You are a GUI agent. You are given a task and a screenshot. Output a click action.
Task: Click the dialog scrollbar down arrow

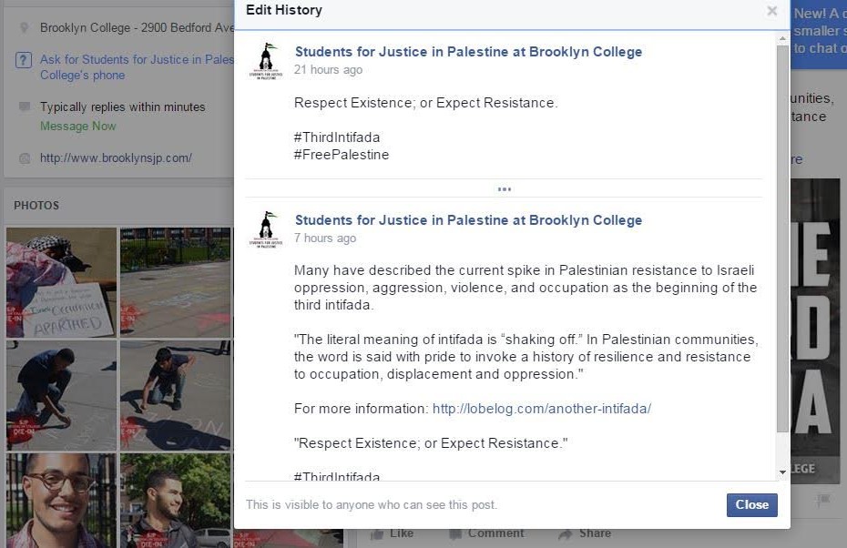[x=782, y=472]
